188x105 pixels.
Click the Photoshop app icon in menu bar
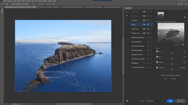1,1
